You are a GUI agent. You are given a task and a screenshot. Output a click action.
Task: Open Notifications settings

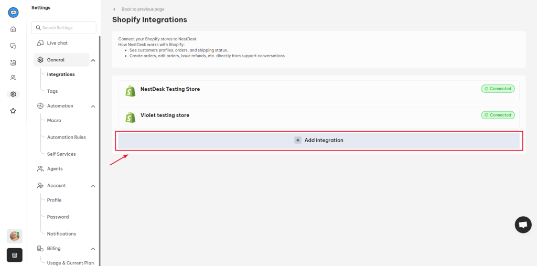coord(62,233)
